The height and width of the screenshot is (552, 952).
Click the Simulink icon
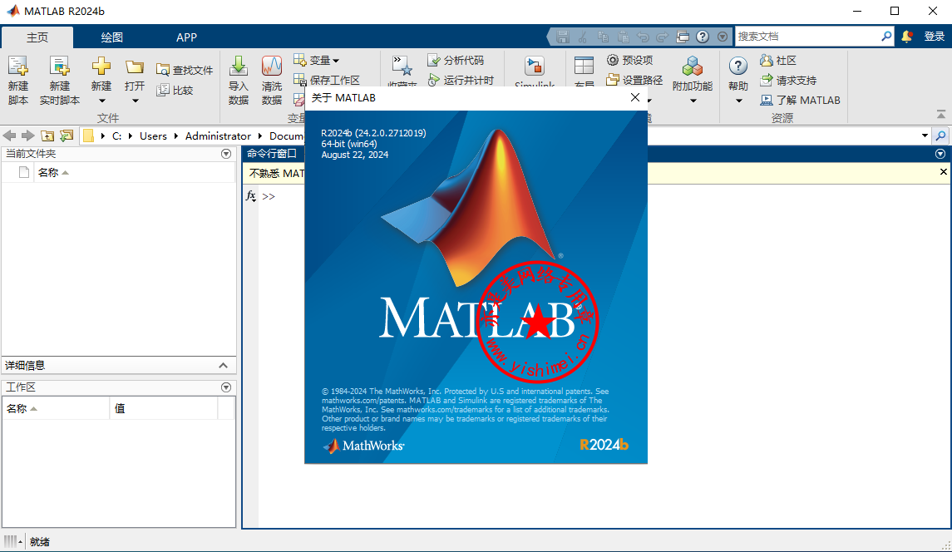(535, 66)
